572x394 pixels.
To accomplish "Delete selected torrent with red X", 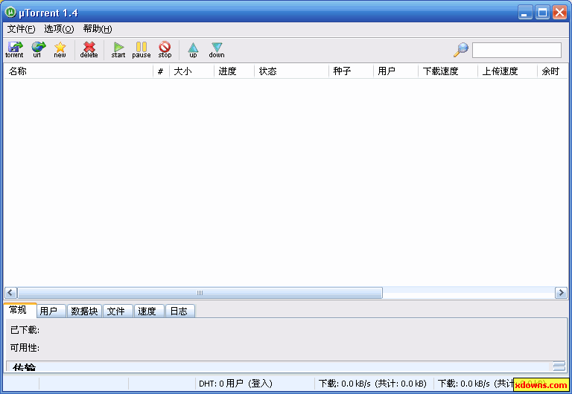I will coord(89,50).
